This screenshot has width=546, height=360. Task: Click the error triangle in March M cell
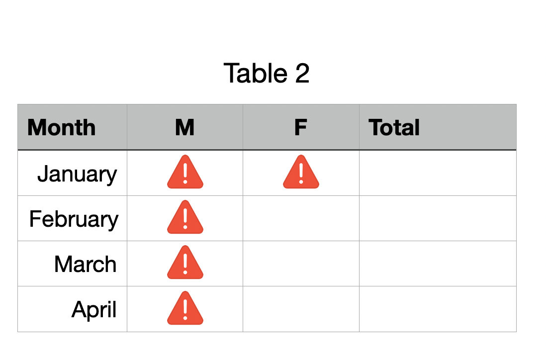point(185,263)
